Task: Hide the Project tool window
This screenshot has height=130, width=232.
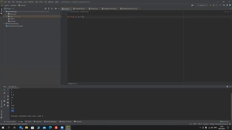Action: coord(59,9)
